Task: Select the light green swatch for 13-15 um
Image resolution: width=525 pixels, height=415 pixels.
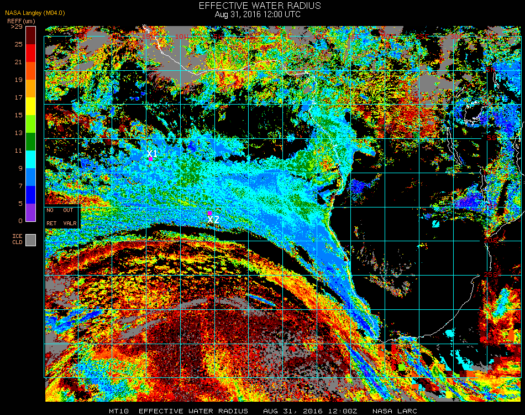Action: (30, 124)
